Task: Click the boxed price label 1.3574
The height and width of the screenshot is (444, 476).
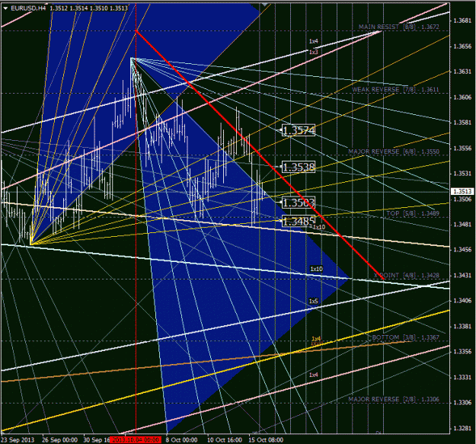Action: tap(299, 130)
